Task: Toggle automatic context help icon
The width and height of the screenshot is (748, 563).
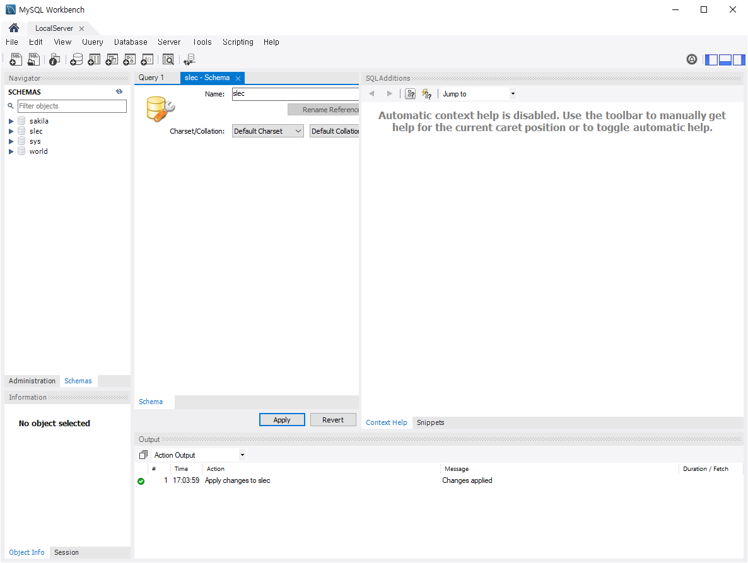Action: [x=427, y=94]
